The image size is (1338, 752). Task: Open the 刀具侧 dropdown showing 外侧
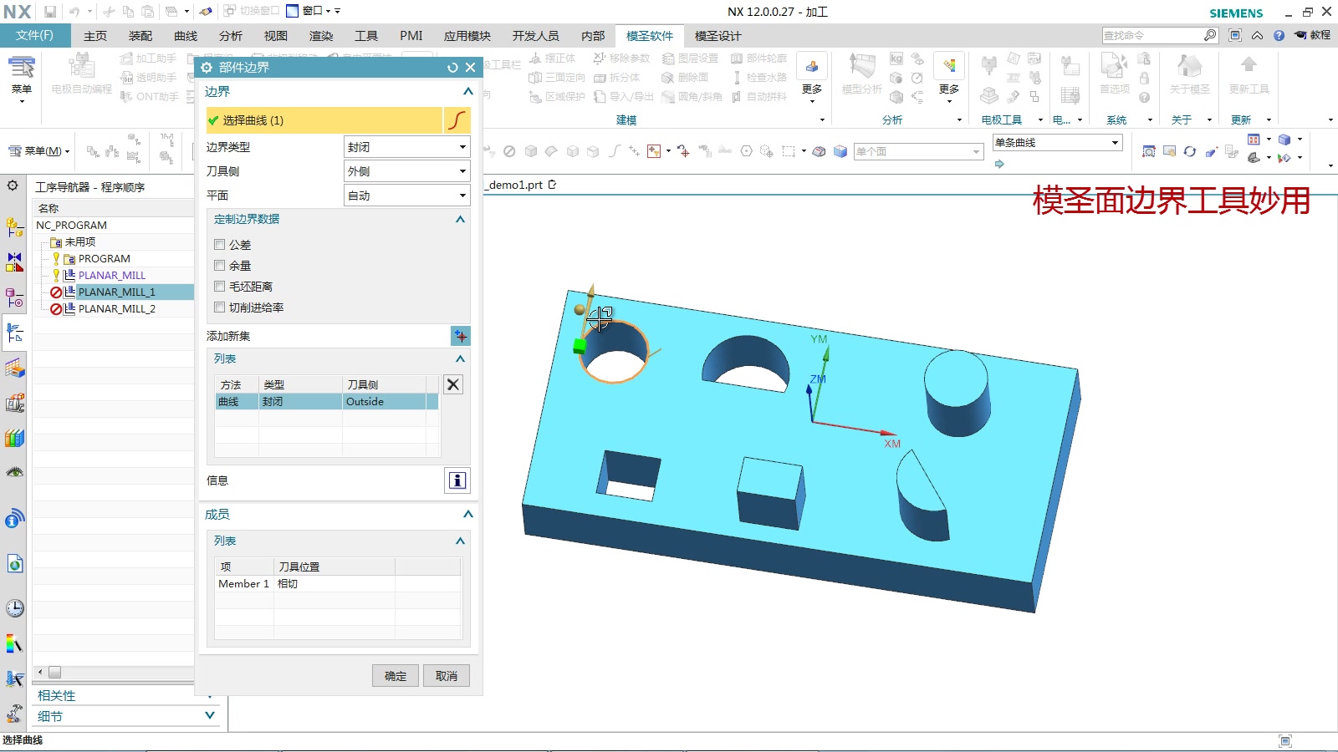coord(407,171)
